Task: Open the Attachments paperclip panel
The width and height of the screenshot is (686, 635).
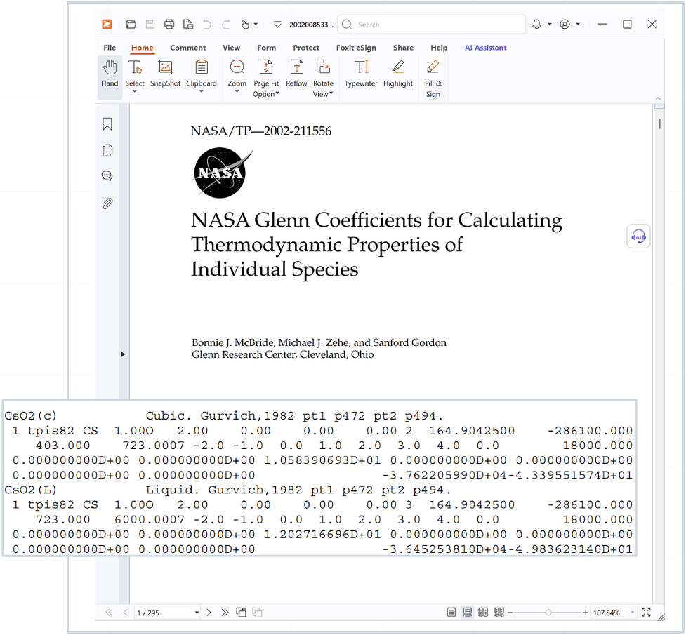Action: click(x=107, y=203)
